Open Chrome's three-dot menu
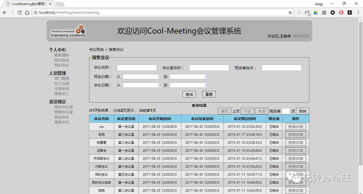This screenshot has height=194, width=363. (x=358, y=13)
